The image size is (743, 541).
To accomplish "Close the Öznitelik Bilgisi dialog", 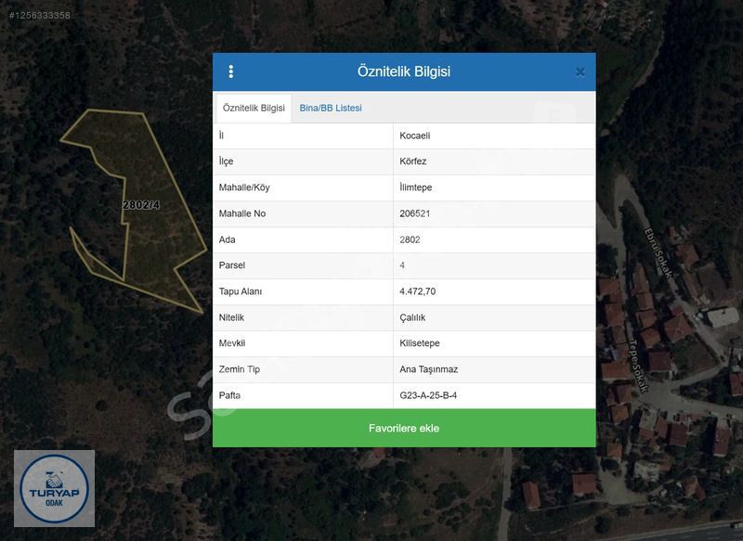I will [580, 71].
